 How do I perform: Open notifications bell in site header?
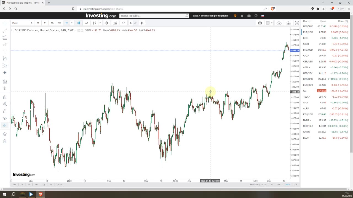[x=242, y=16]
